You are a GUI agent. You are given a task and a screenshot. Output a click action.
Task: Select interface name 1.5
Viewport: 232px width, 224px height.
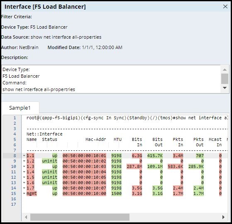pos(30,177)
